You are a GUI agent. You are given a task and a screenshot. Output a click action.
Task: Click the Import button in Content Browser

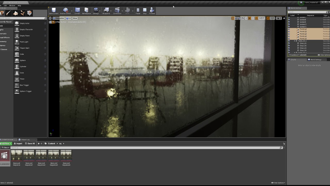pos(18,144)
